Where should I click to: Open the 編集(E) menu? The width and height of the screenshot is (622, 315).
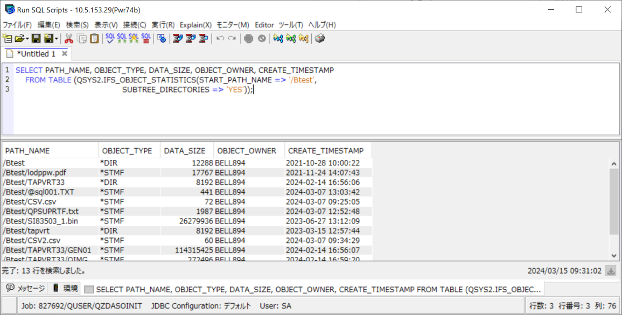(49, 25)
